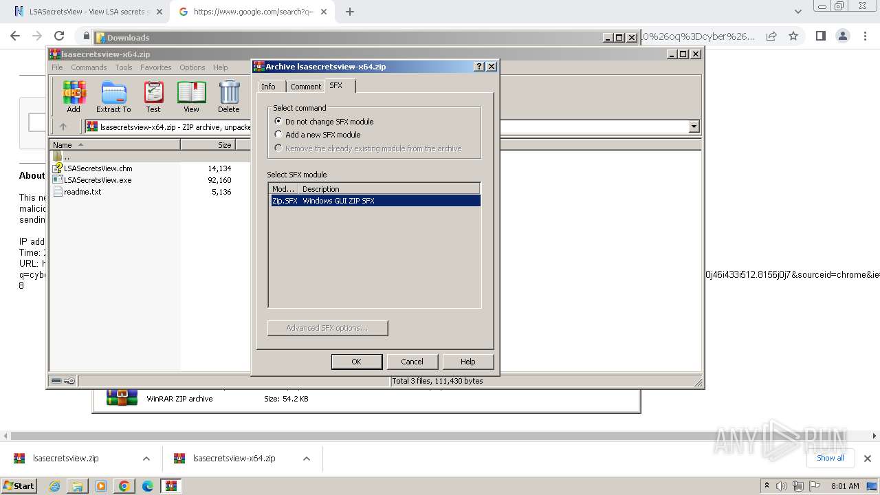Open Microsoft Edge from taskbar
This screenshot has height=495, width=880.
pyautogui.click(x=148, y=486)
